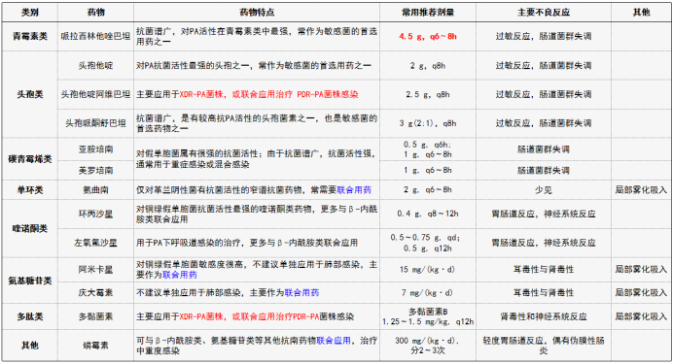
Task: Click blue 联合用药 text in 庆大霉素 row
Action: coord(301,293)
